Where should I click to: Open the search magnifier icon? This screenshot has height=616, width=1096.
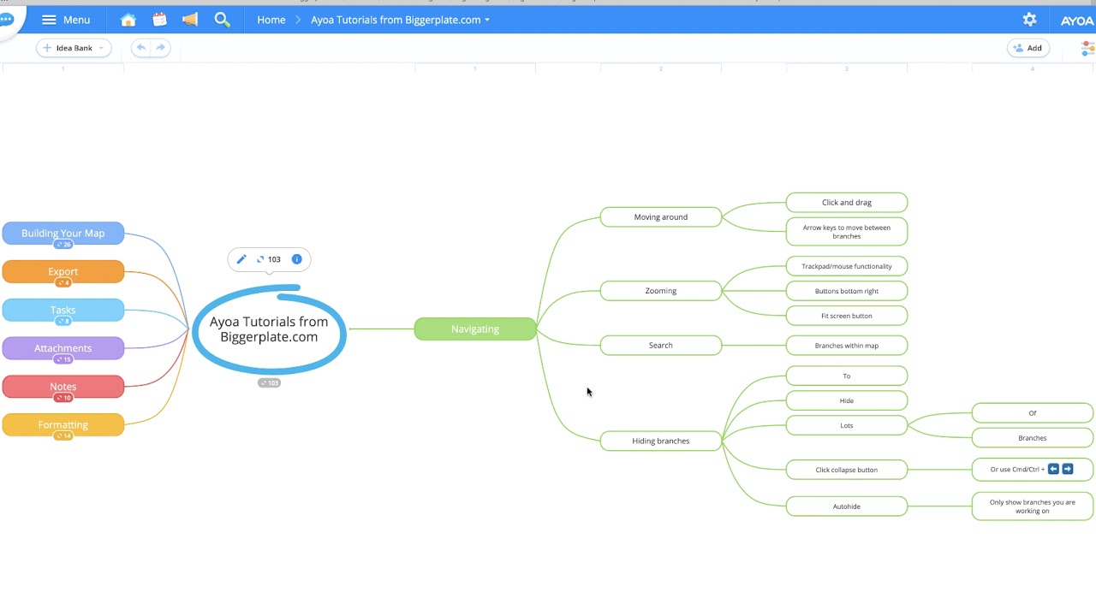(222, 20)
